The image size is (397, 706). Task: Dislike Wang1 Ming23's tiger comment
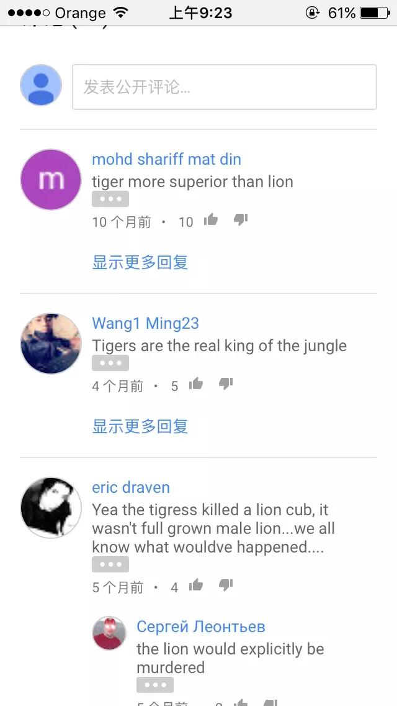coord(226,384)
